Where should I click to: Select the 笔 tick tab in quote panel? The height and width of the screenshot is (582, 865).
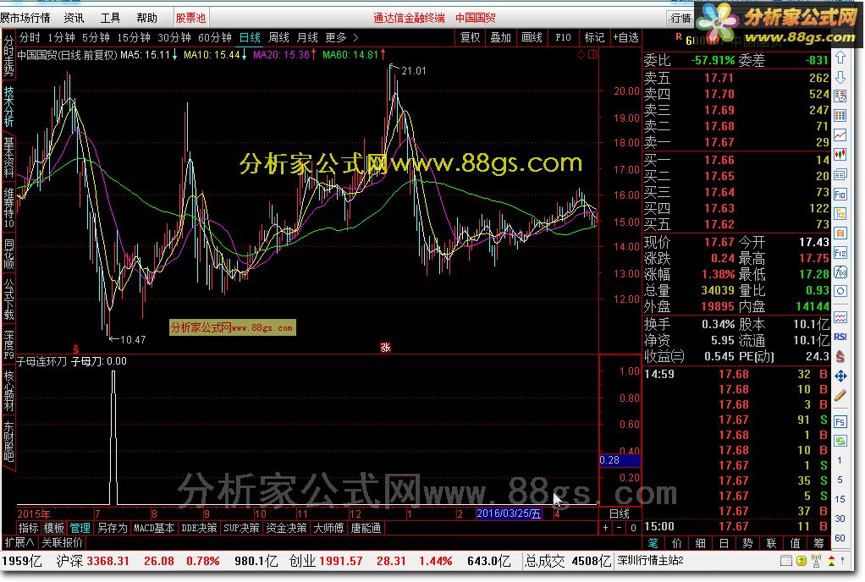[x=653, y=543]
